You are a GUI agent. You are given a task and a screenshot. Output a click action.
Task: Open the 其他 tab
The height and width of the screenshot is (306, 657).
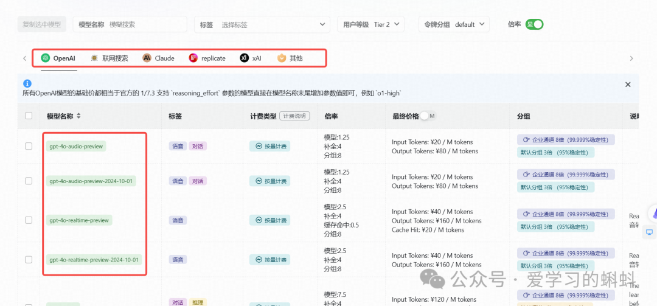point(290,58)
